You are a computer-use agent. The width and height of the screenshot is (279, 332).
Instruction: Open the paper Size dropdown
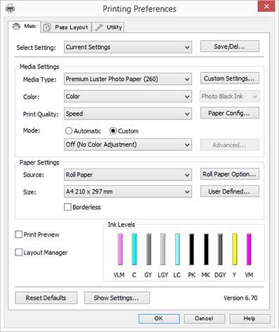128,192
